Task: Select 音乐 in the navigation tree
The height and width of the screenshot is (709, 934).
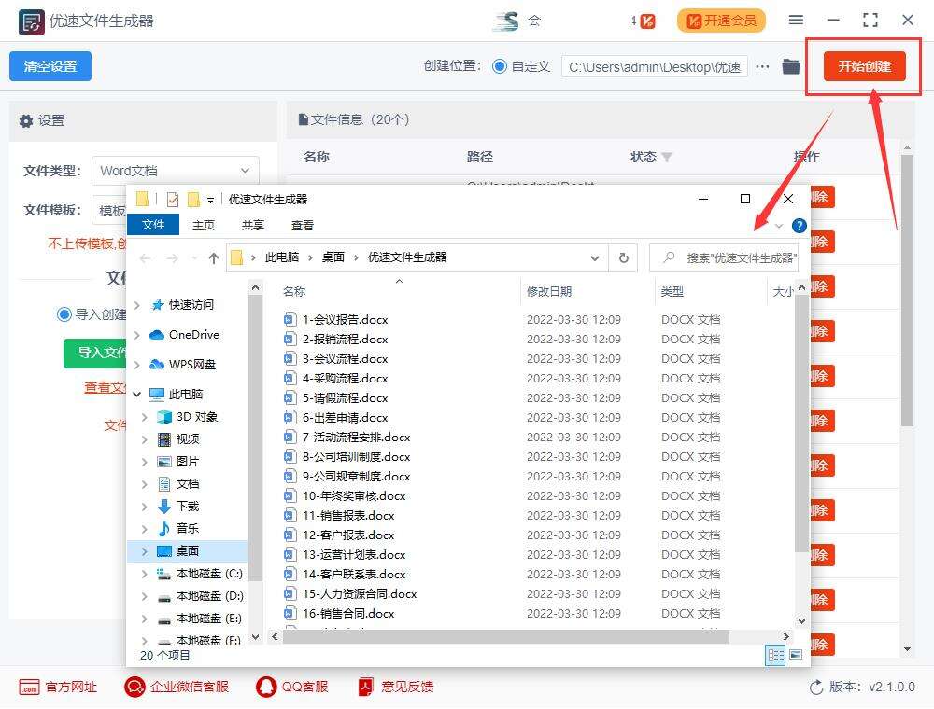Action: (x=187, y=528)
